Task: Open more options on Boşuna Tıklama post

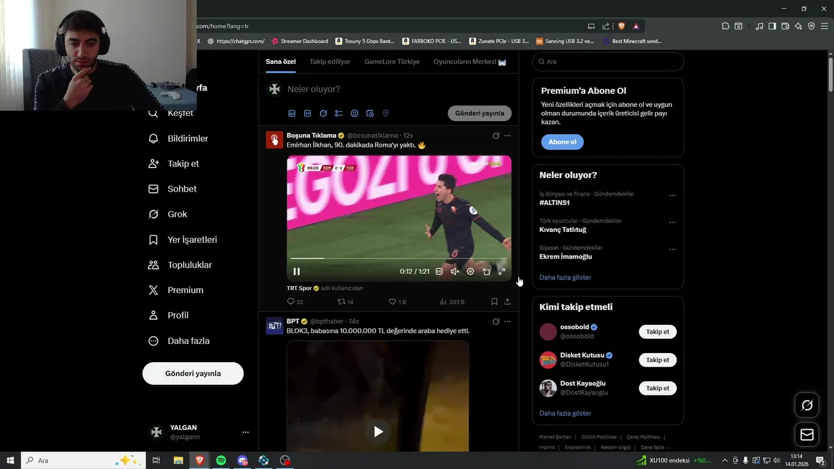Action: coord(508,136)
